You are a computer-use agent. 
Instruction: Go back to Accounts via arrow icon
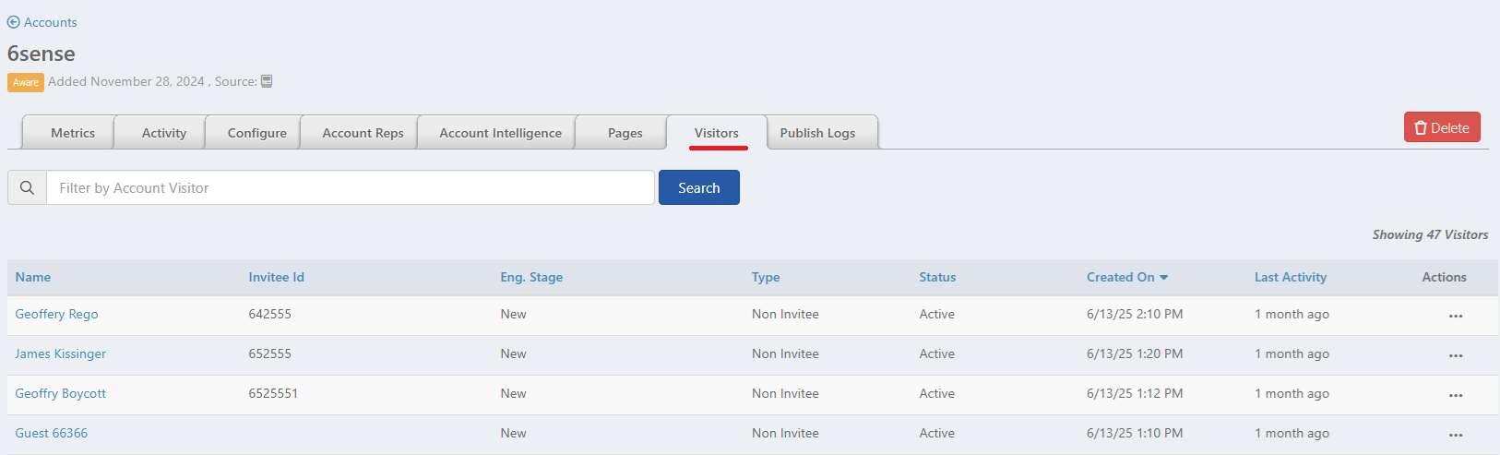[x=13, y=22]
